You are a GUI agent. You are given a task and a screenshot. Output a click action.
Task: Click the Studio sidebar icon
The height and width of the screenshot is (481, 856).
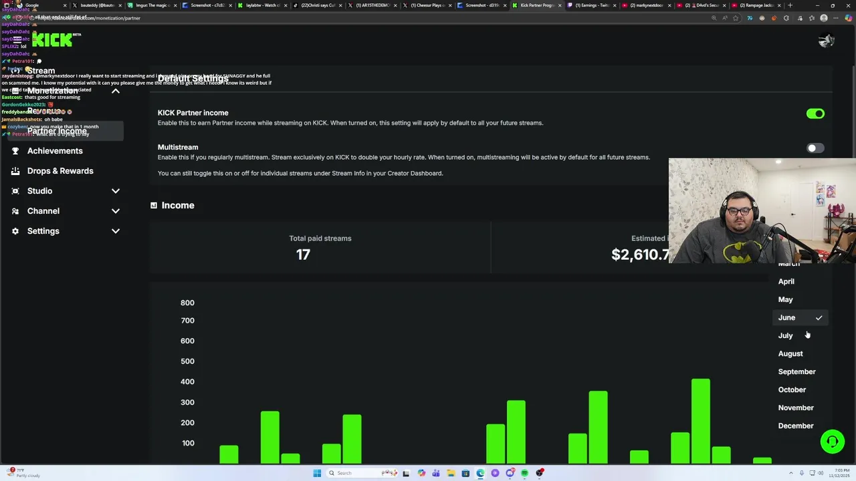[15, 191]
